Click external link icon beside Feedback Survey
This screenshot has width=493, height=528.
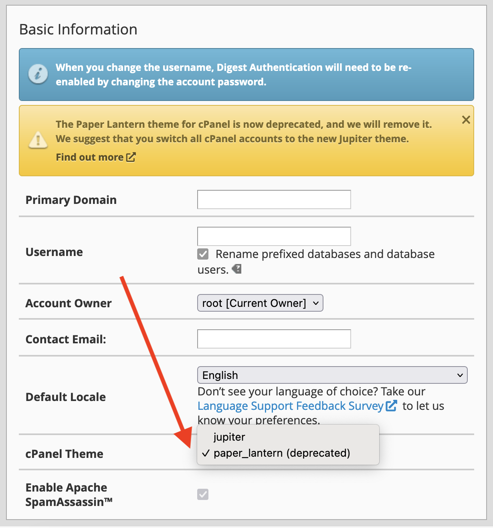[391, 406]
